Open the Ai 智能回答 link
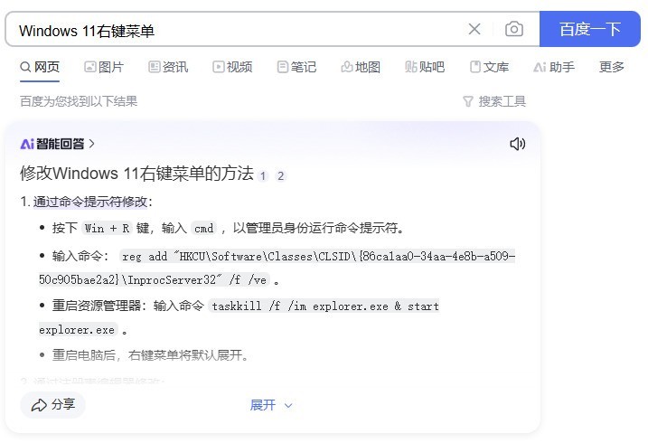648x443 pixels. pos(58,144)
